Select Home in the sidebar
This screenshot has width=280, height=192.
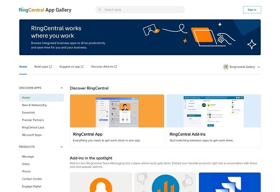tap(41, 98)
